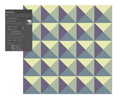This screenshot has width=123, height=100.
Task: Select the Pattern Tile Tool icon
Action: pyautogui.click(x=7, y=15)
